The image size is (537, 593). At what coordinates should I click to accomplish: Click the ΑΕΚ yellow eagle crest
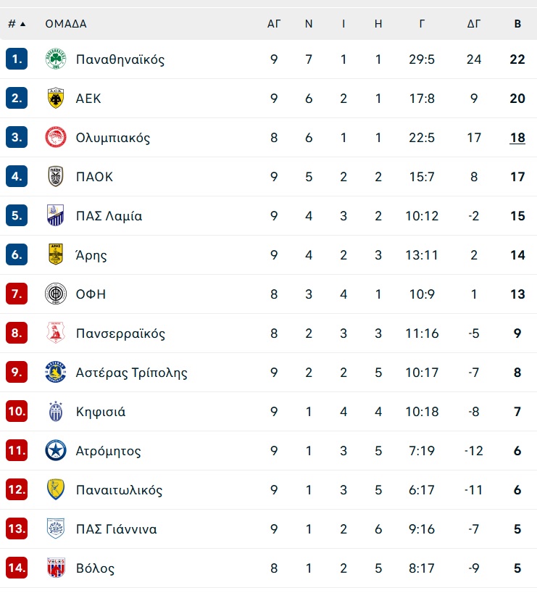(56, 99)
